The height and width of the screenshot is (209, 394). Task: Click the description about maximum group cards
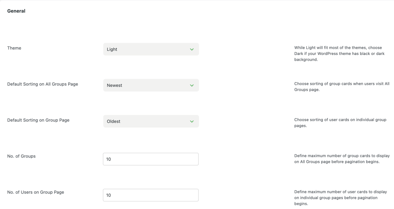tap(342, 159)
